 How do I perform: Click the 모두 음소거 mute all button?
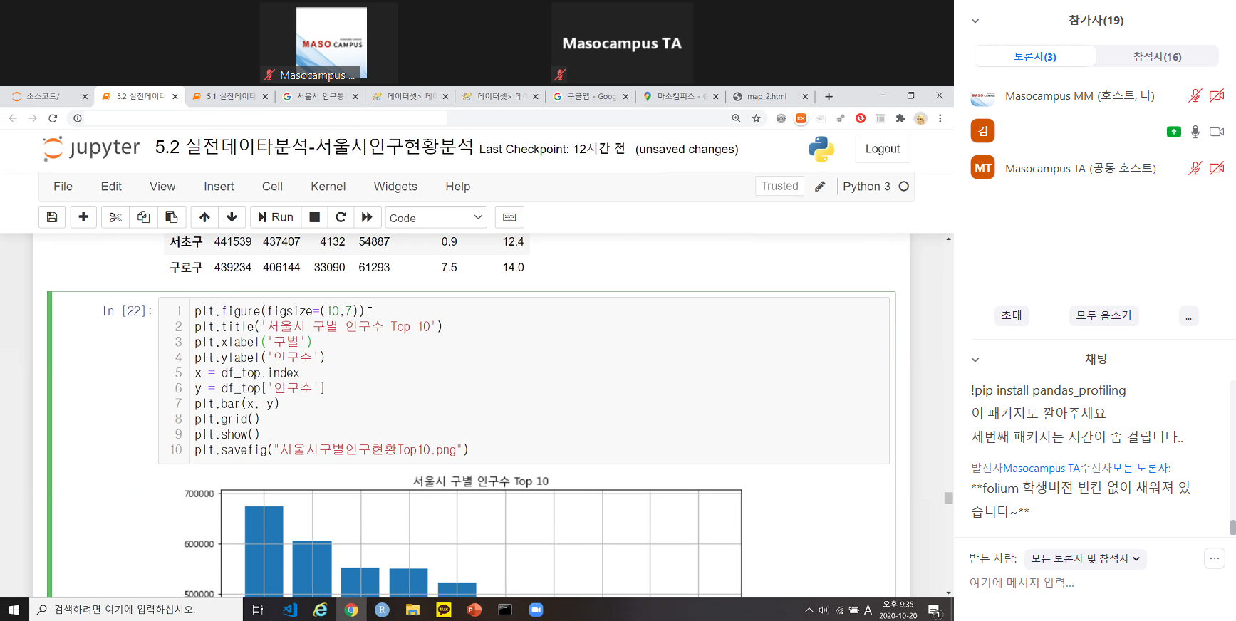point(1103,315)
